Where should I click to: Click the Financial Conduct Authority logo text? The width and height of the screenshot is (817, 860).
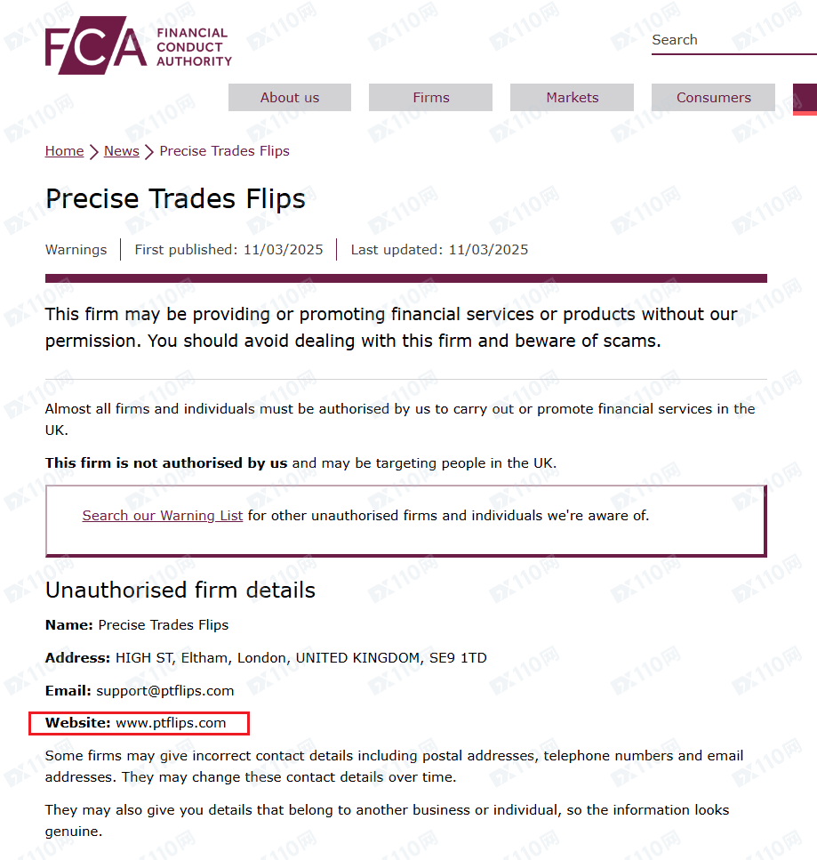click(194, 47)
